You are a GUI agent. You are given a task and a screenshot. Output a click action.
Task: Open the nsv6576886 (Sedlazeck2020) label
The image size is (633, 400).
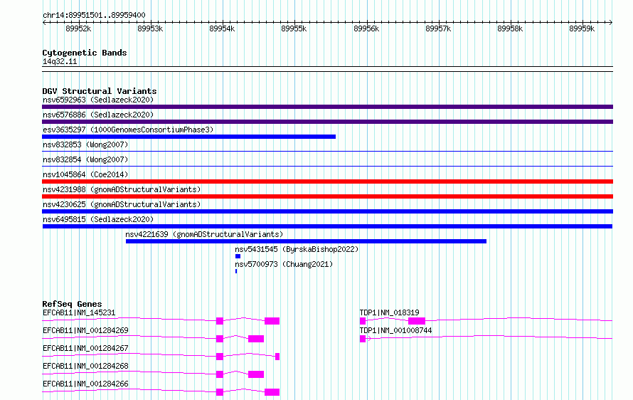coord(98,115)
